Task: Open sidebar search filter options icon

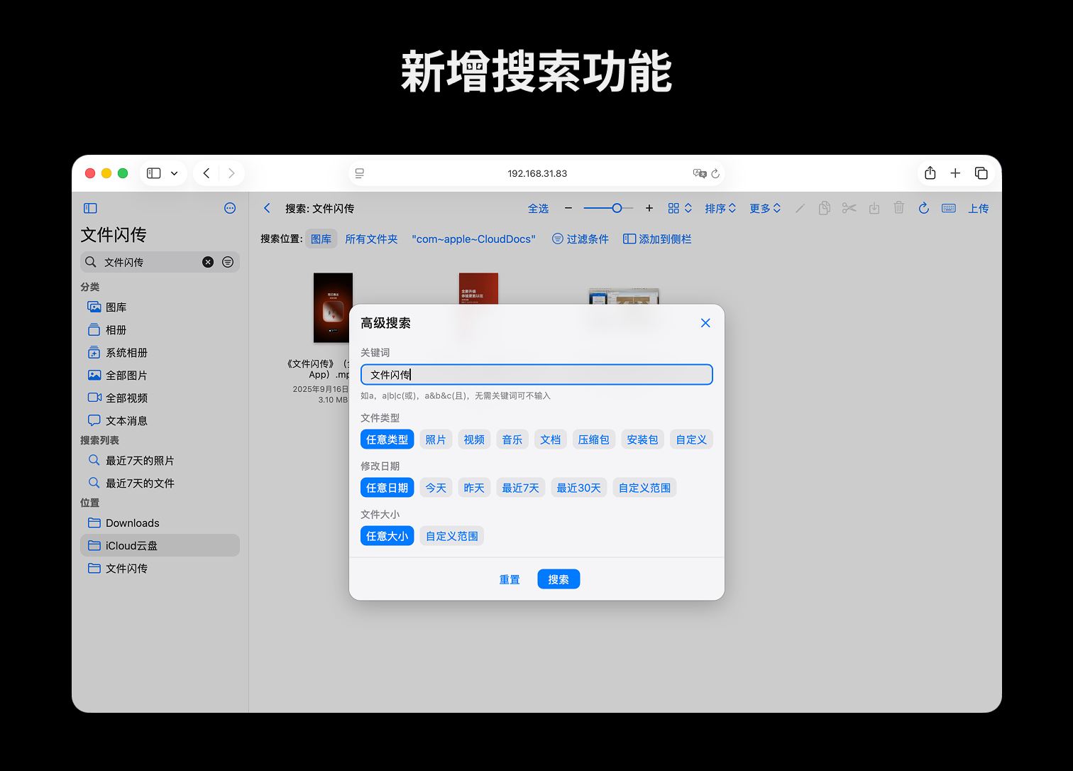Action: 228,262
